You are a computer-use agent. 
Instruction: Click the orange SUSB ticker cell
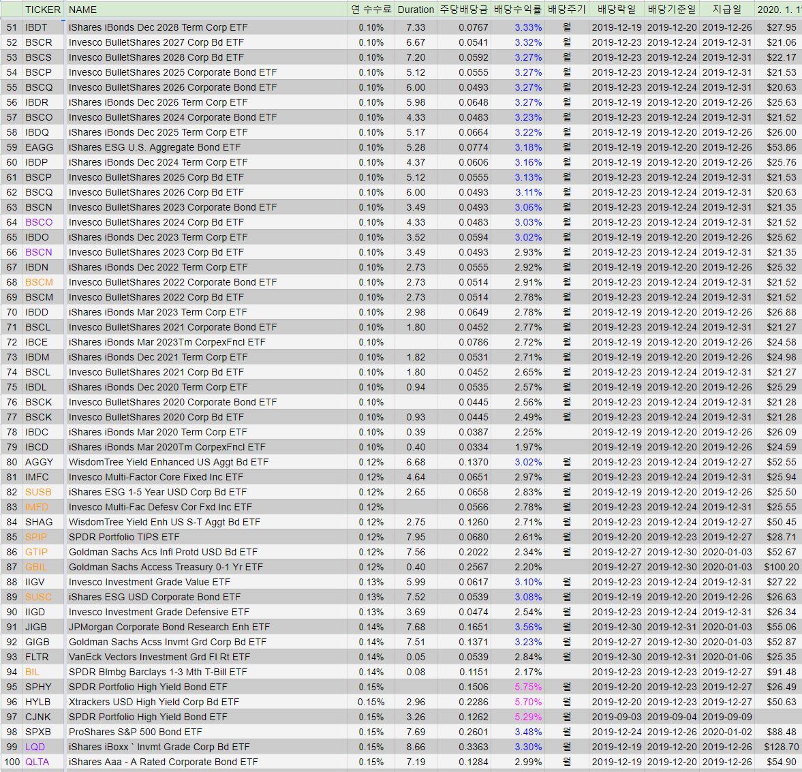[43, 492]
